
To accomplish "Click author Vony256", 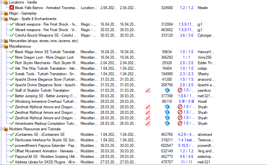I will tap(205, 57).
